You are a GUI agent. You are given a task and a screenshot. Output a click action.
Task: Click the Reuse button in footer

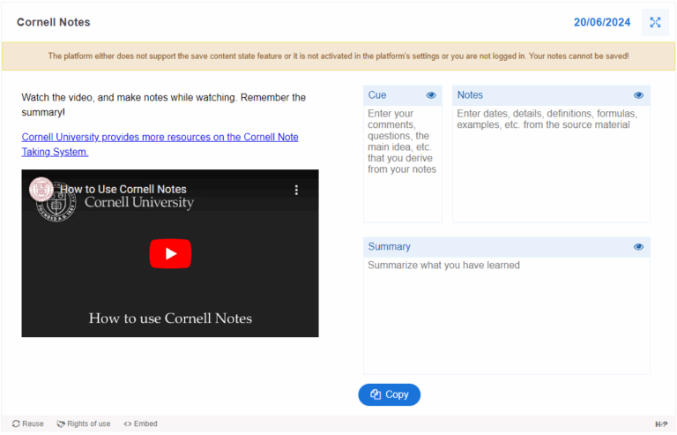point(27,424)
